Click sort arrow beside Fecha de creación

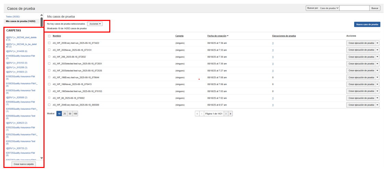click(x=228, y=36)
